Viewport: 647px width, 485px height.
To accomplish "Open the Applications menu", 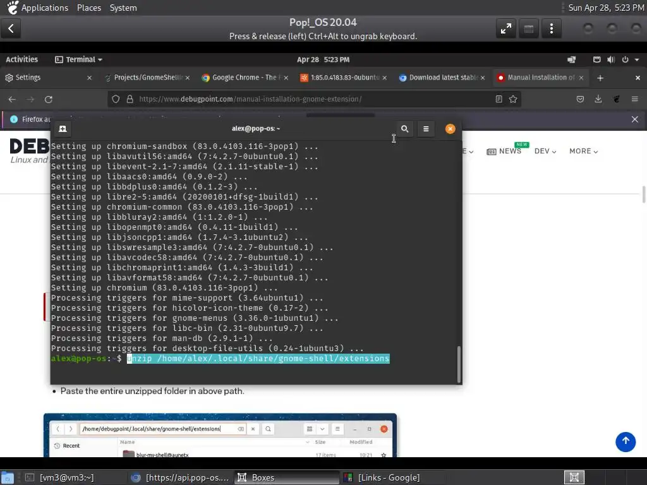I will [x=45, y=8].
